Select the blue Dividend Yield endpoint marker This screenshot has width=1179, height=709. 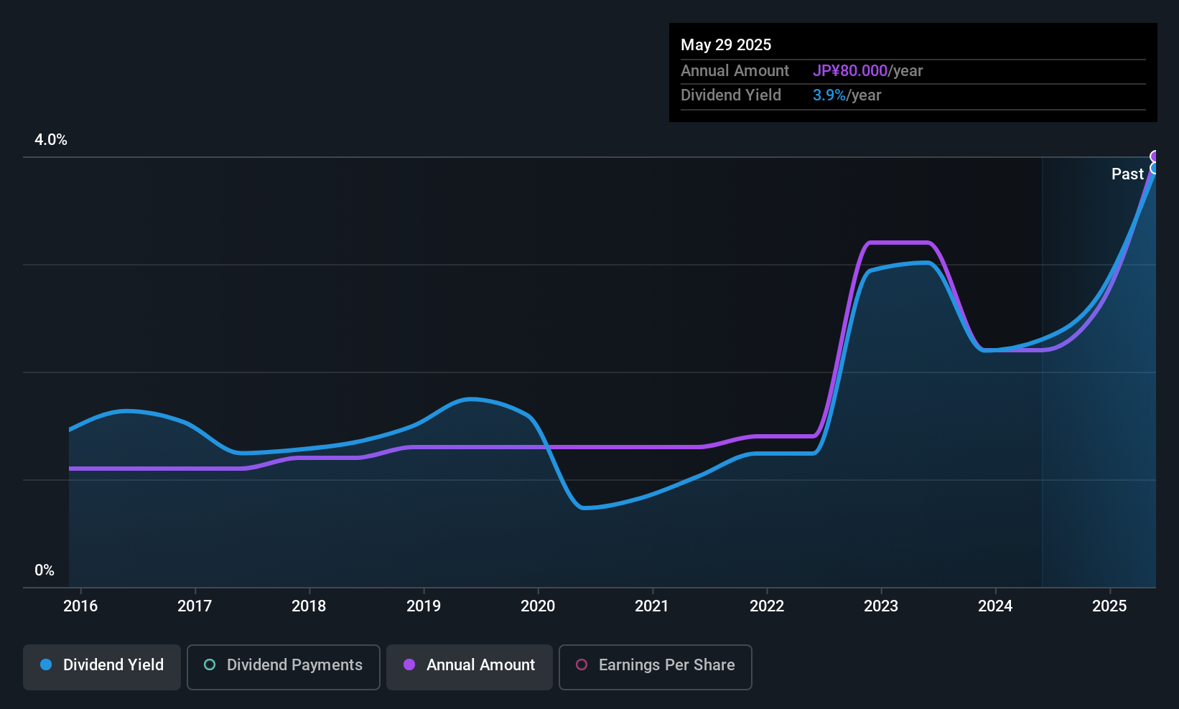click(x=1155, y=168)
